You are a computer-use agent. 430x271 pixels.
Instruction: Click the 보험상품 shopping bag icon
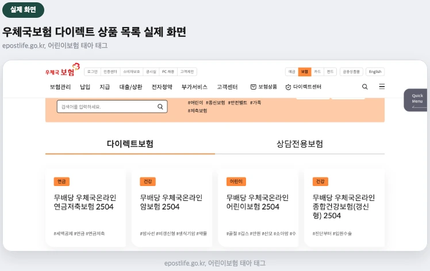point(253,87)
